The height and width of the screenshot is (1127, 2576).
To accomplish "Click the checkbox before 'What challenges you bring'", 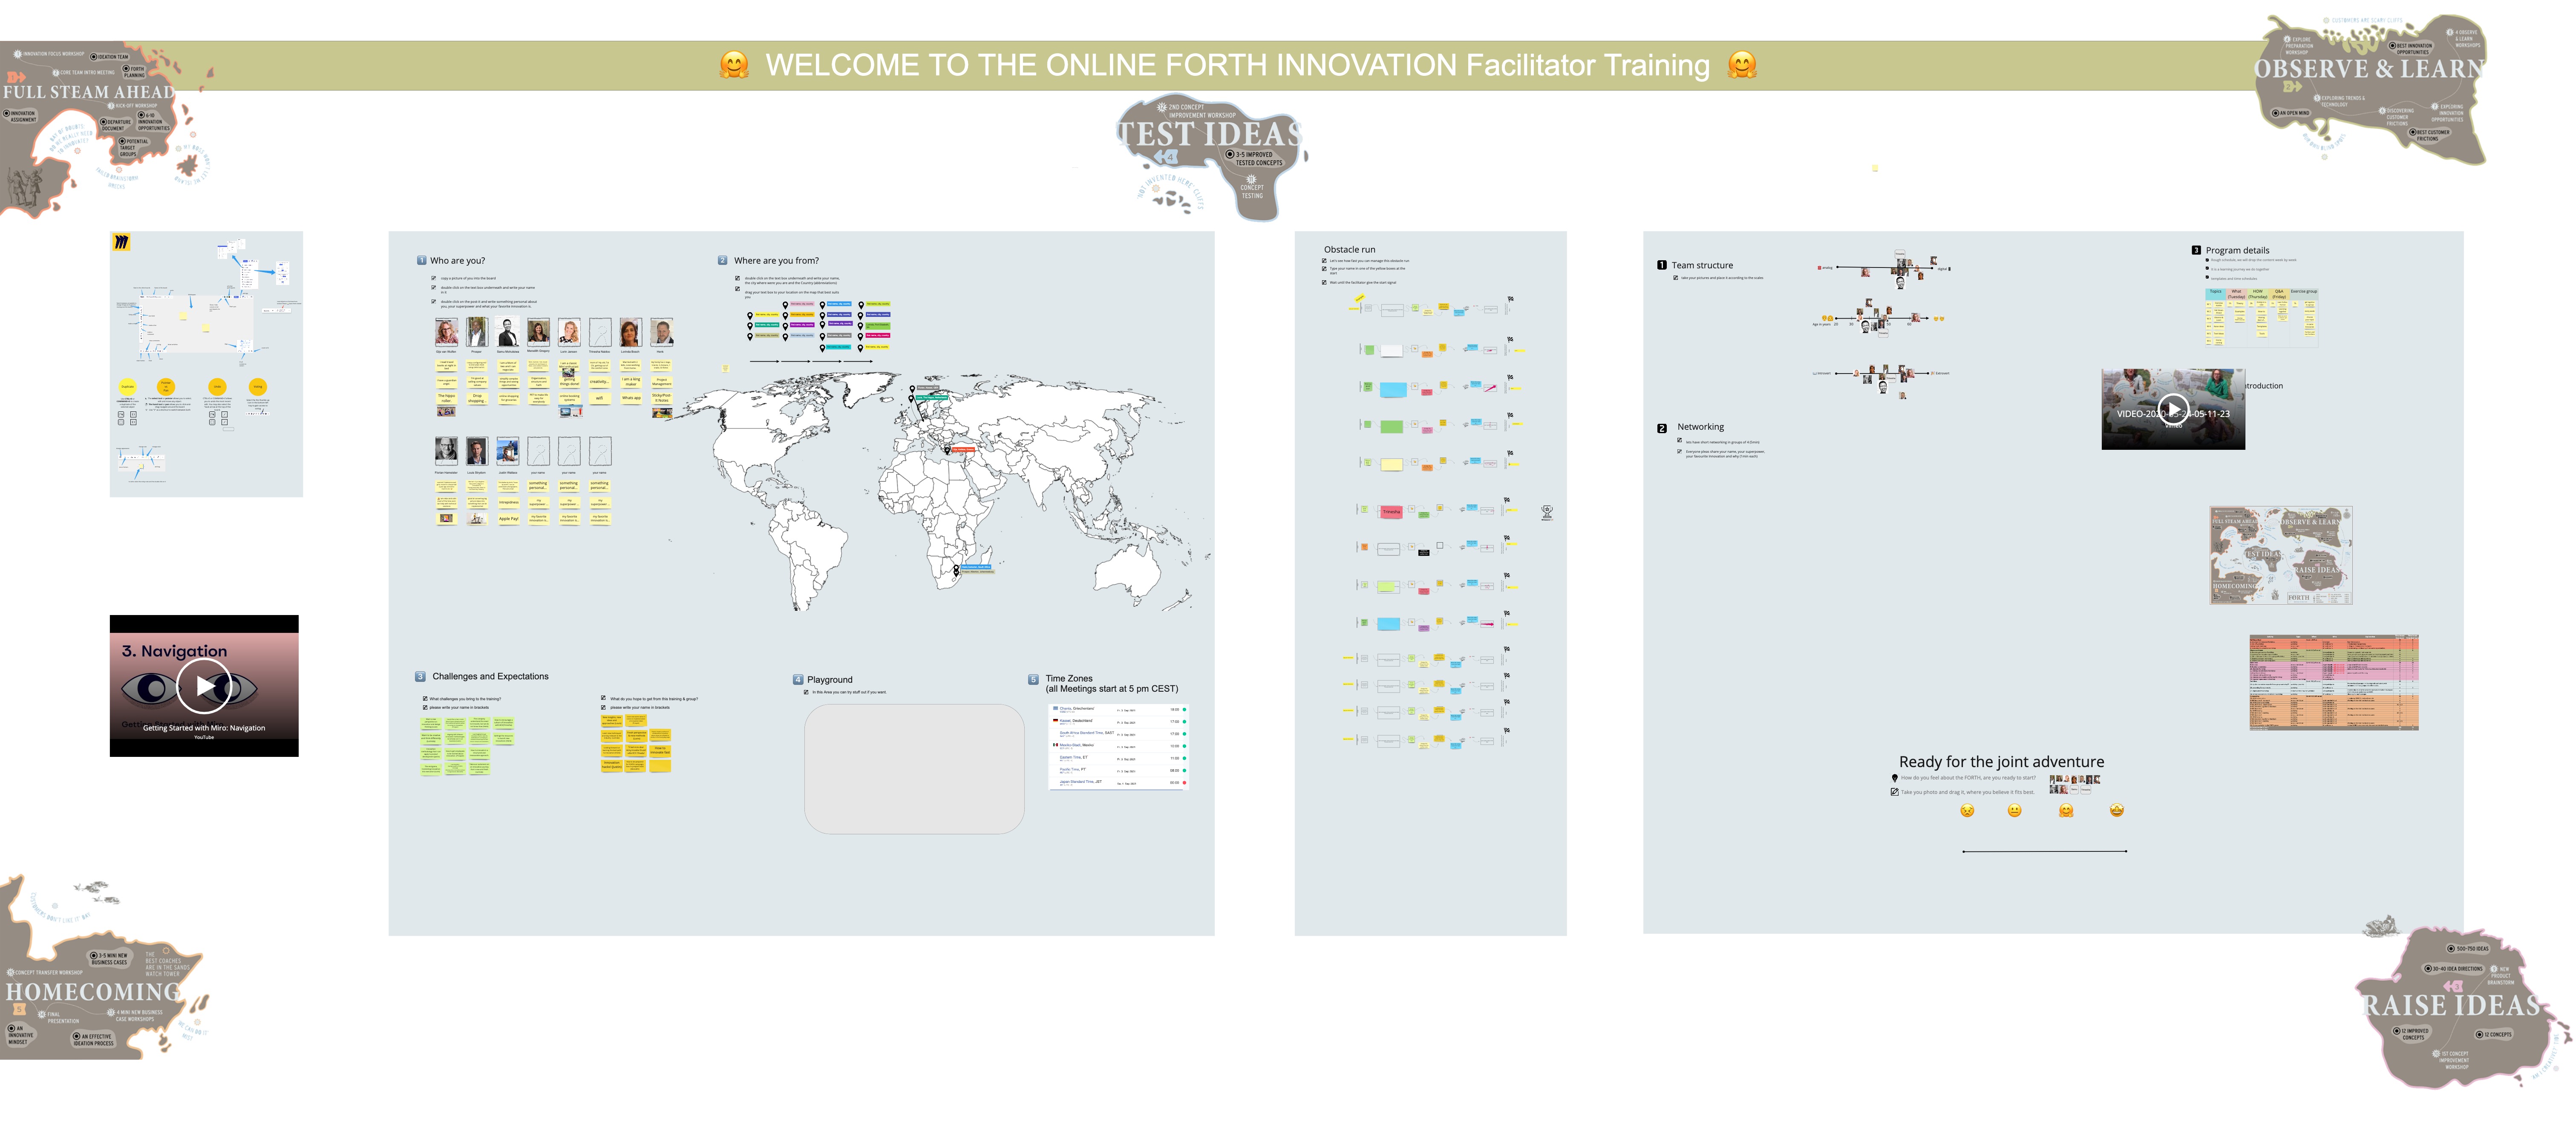I will [x=425, y=699].
